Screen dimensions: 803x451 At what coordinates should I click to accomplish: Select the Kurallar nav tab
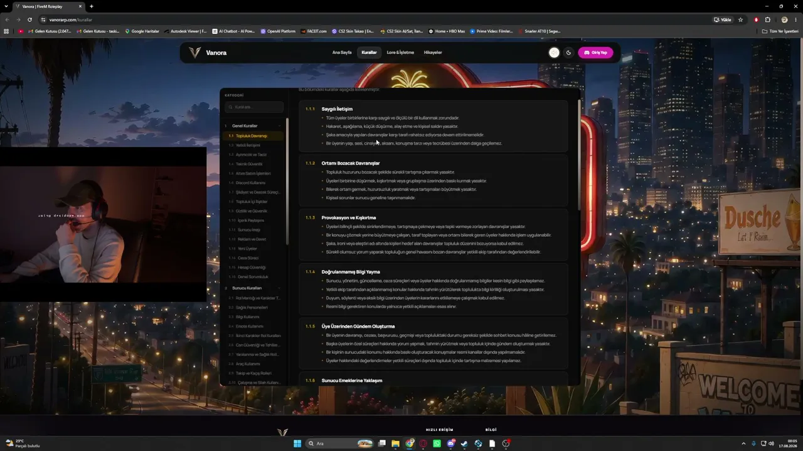pos(369,53)
